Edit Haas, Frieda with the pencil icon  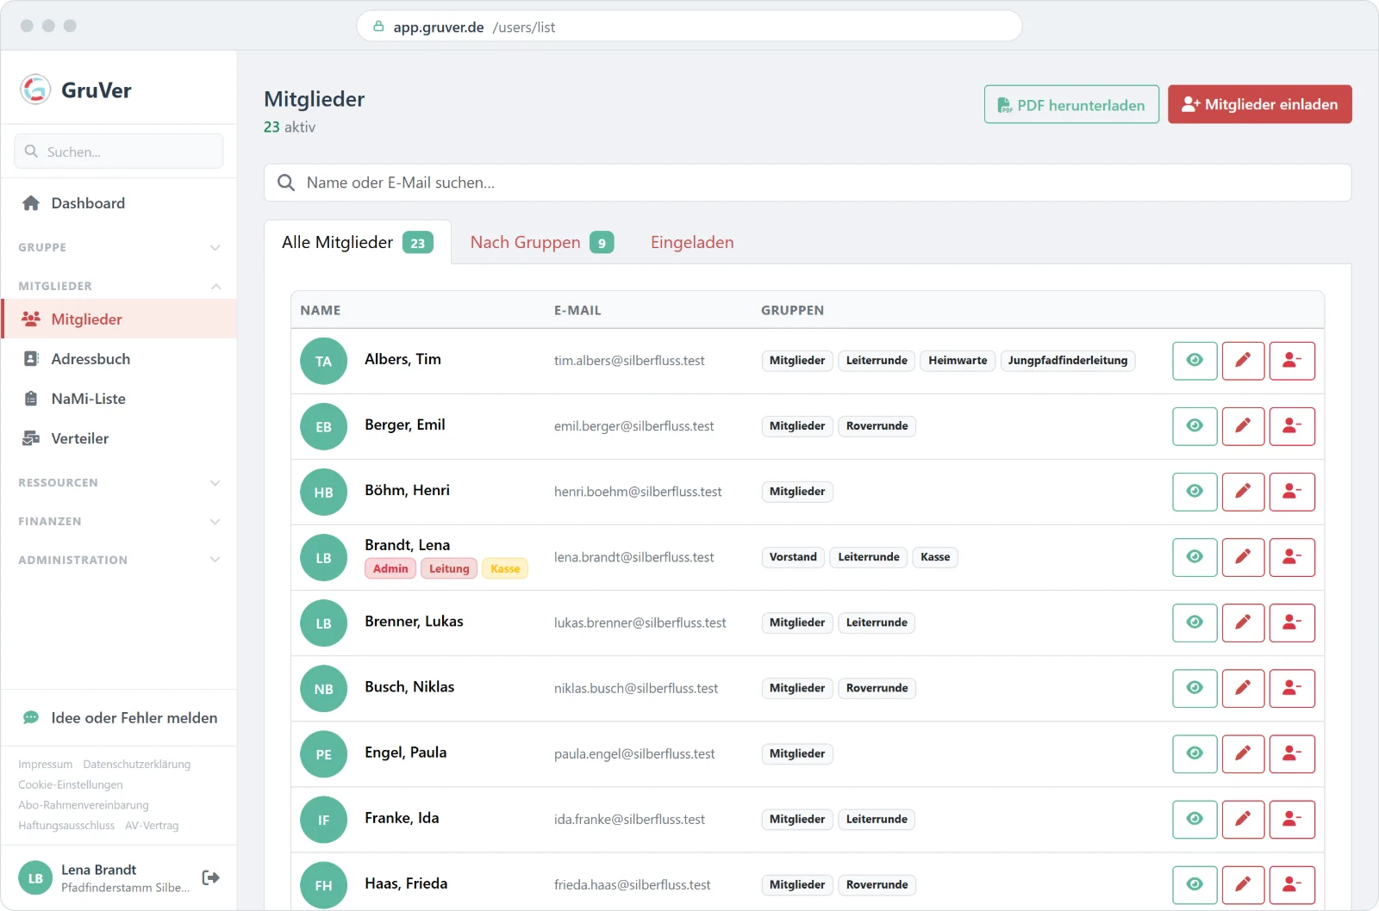(1243, 884)
